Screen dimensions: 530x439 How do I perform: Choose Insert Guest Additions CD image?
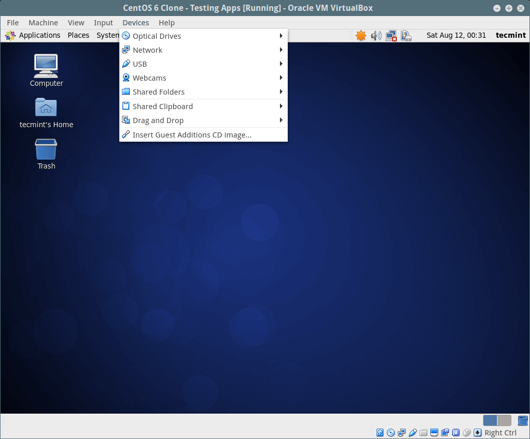pyautogui.click(x=192, y=135)
